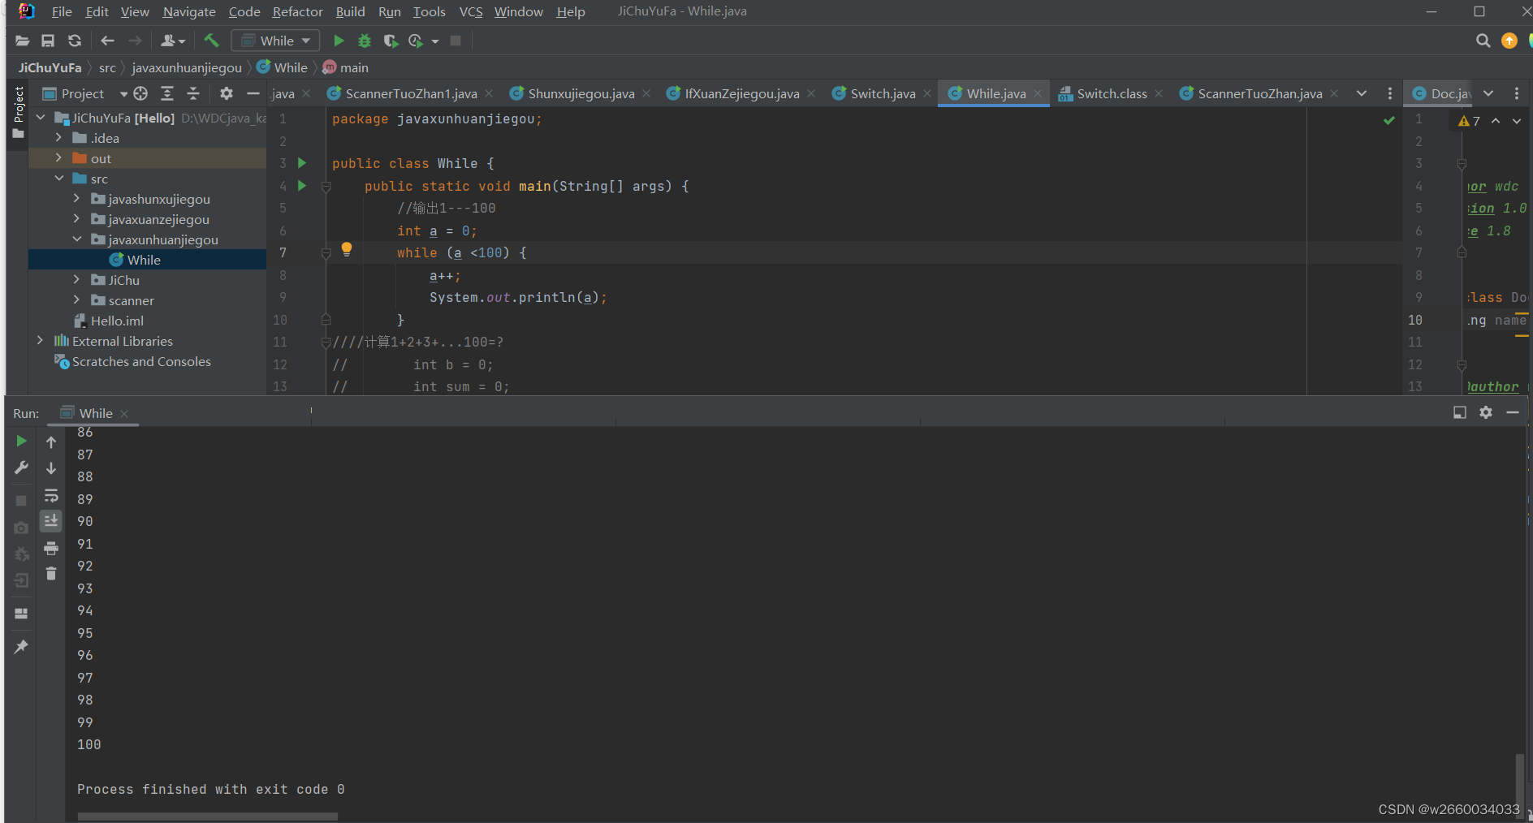Open the Refactor menu

click(x=297, y=11)
